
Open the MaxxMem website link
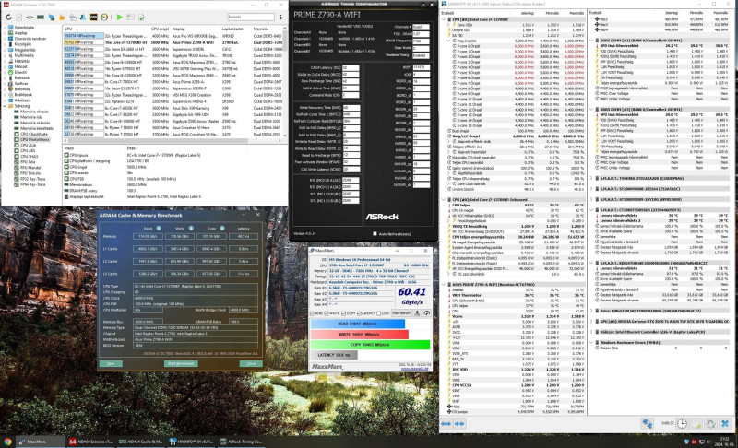[x=414, y=369]
